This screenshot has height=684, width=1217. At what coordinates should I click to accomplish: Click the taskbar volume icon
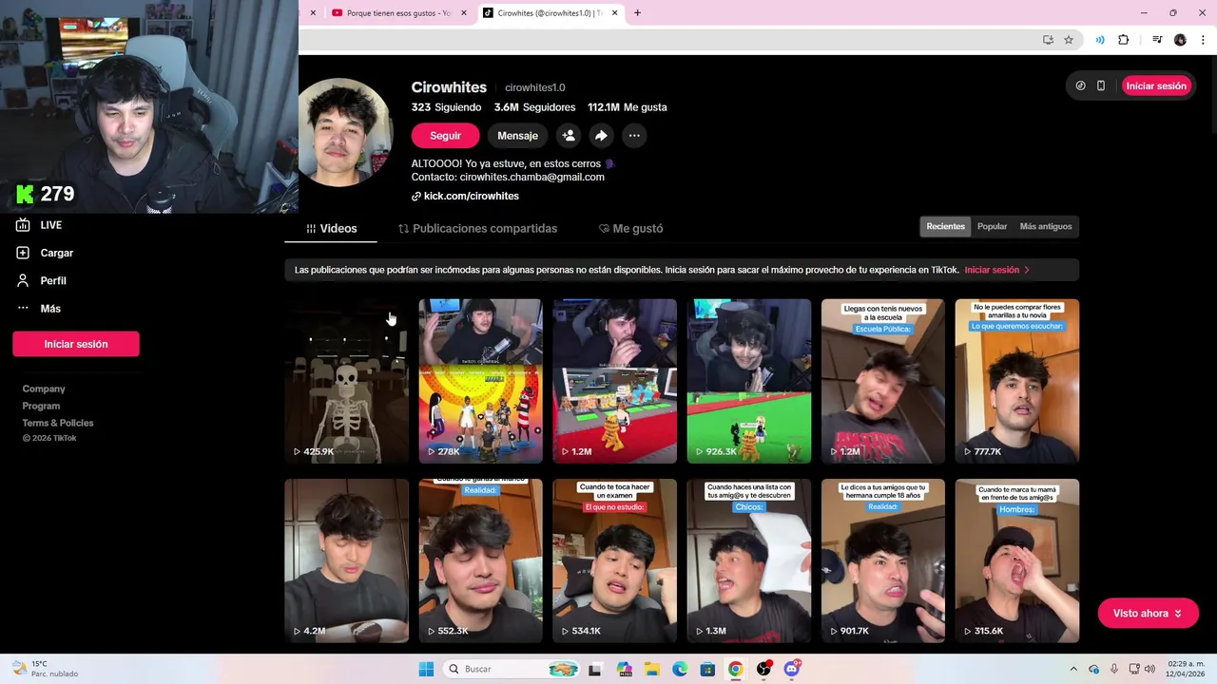point(1149,669)
